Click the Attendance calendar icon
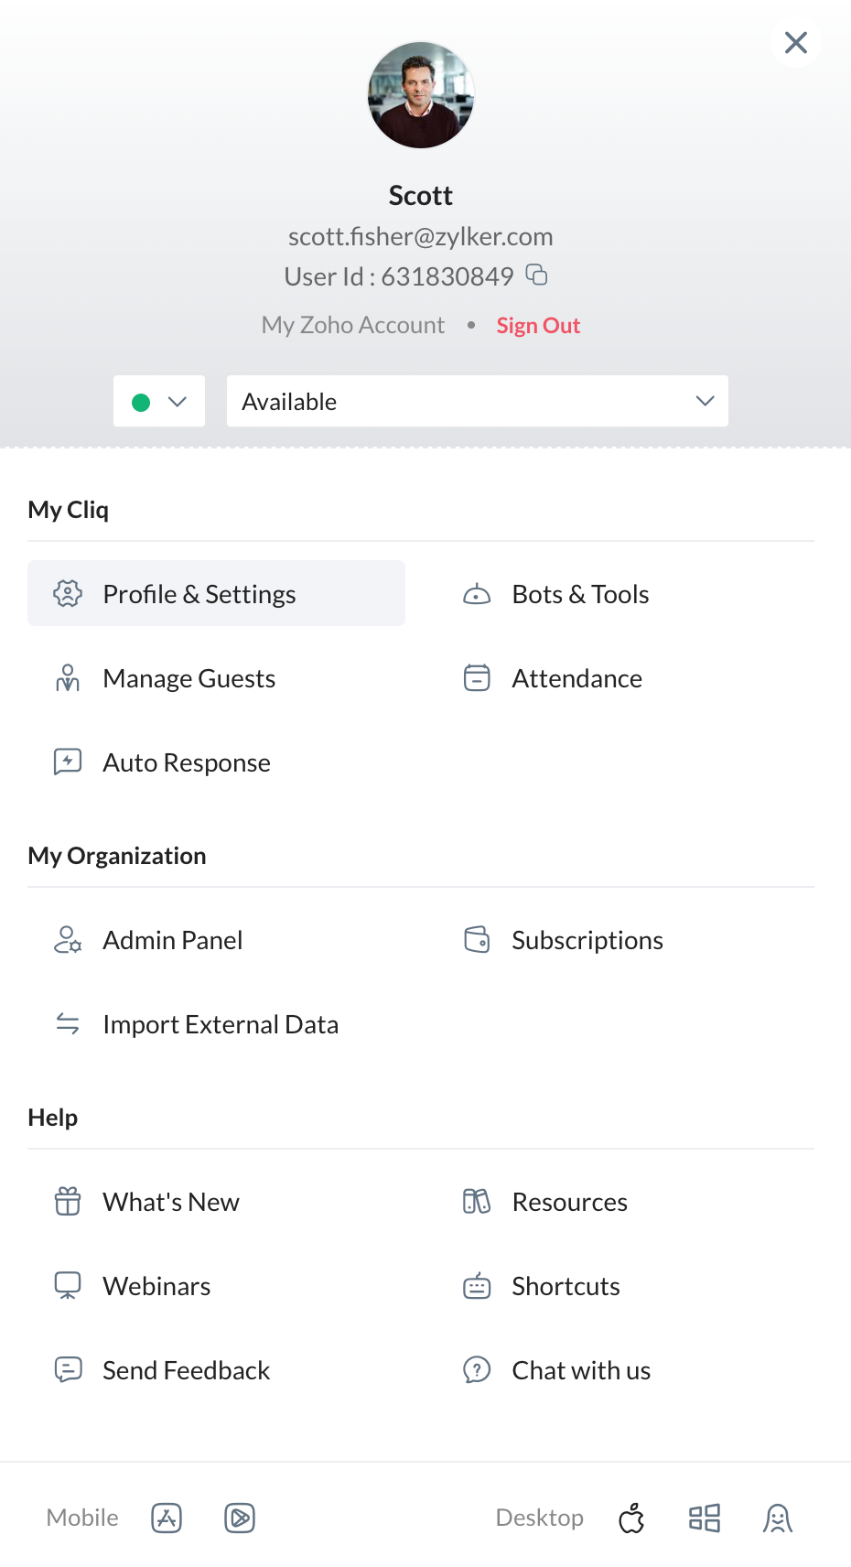The image size is (851, 1567). click(477, 678)
